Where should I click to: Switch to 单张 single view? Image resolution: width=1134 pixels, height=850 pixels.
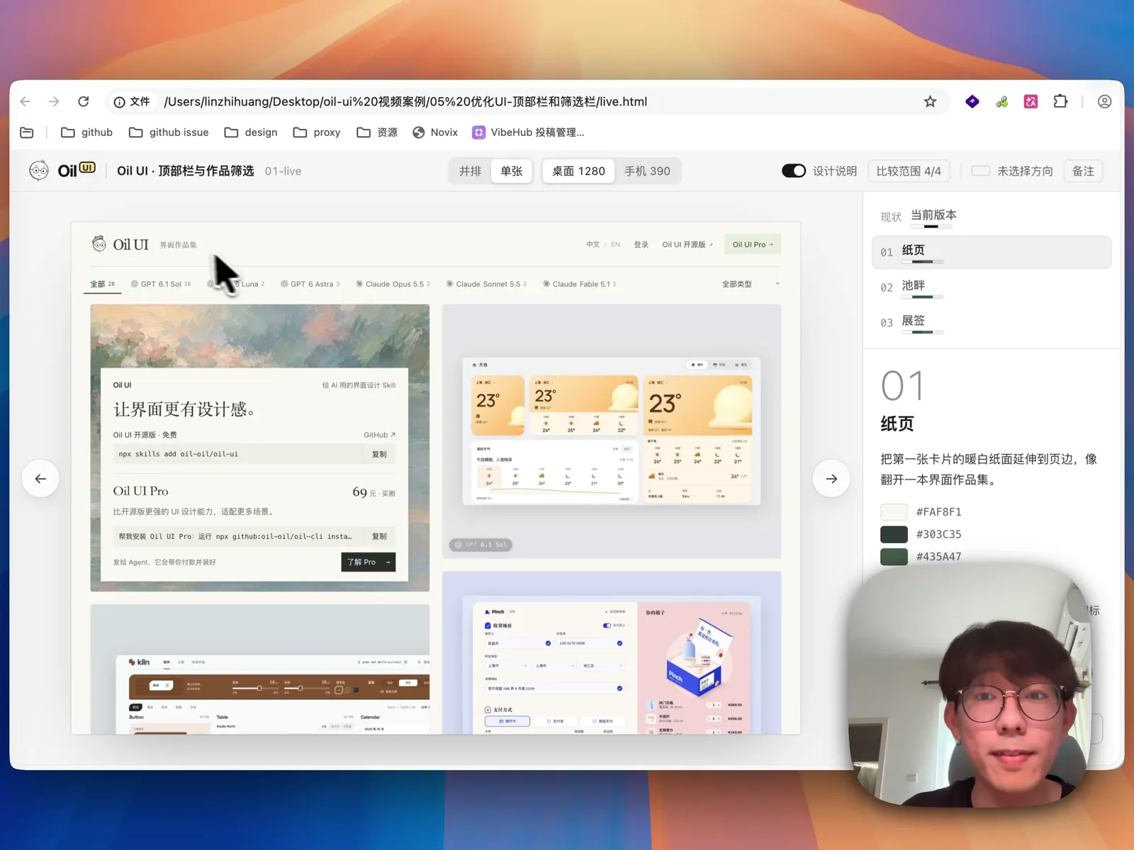pyautogui.click(x=511, y=171)
